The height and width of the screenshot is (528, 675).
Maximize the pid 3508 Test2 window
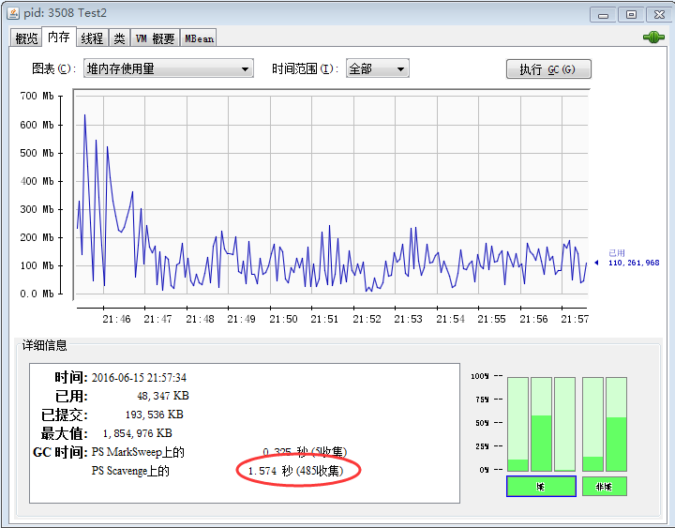tap(631, 15)
